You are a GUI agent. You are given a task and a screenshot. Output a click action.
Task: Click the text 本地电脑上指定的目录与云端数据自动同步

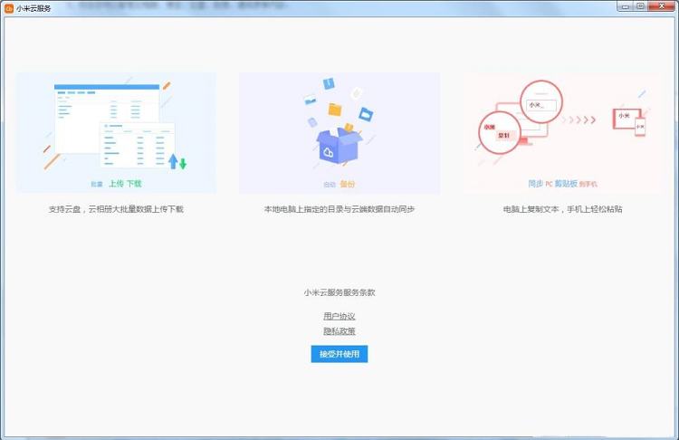(x=339, y=209)
